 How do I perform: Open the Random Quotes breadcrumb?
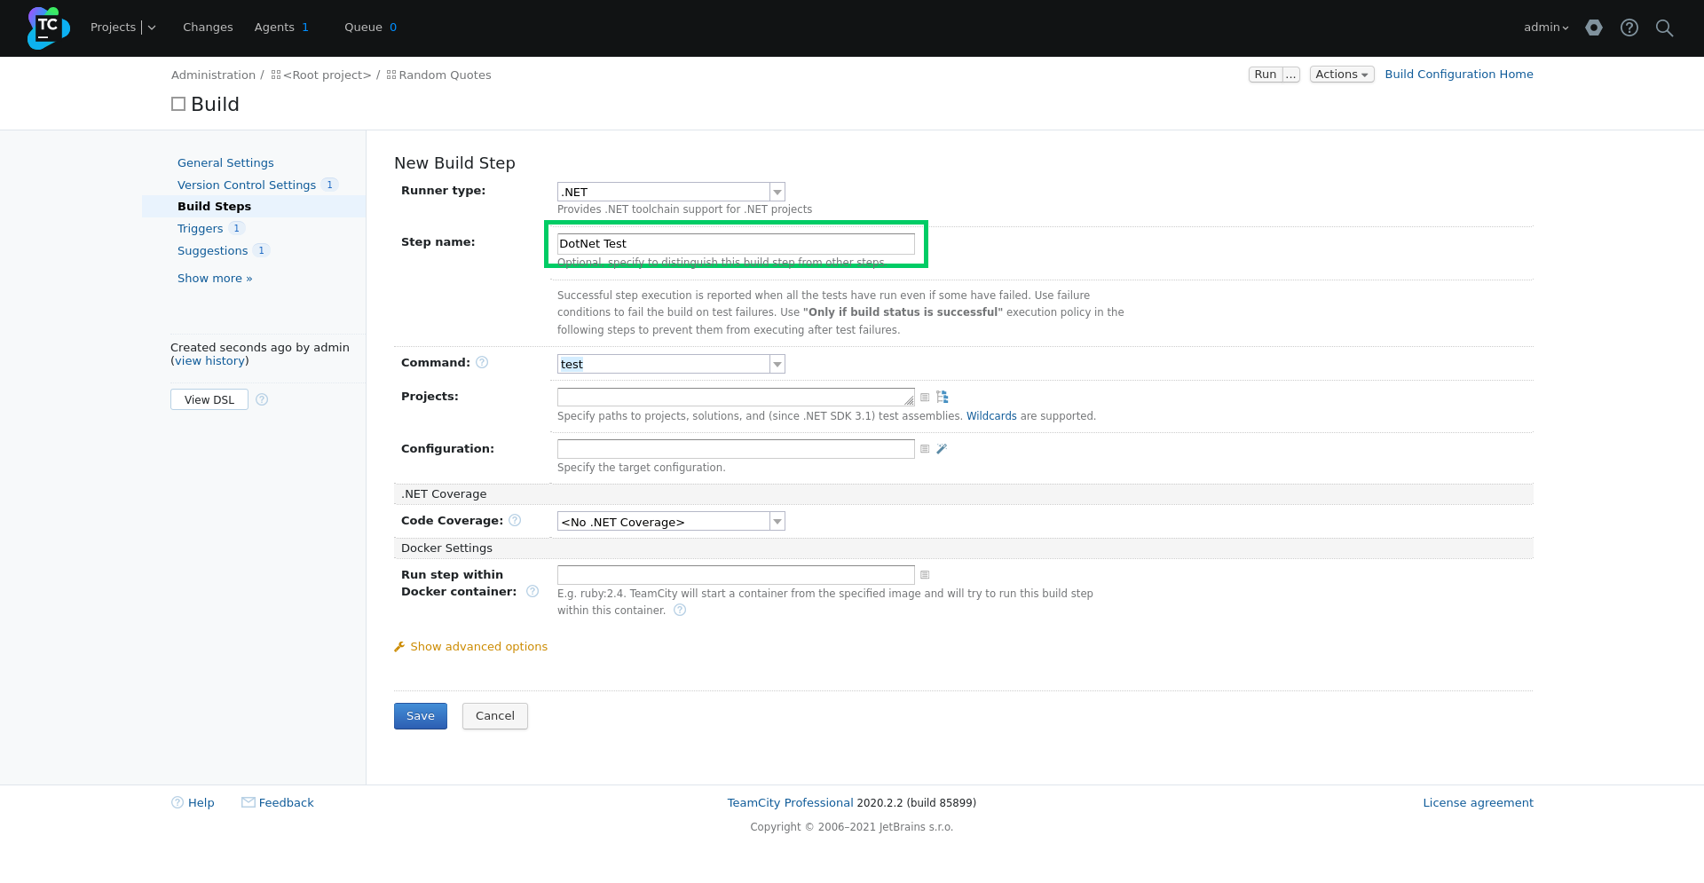(x=445, y=75)
